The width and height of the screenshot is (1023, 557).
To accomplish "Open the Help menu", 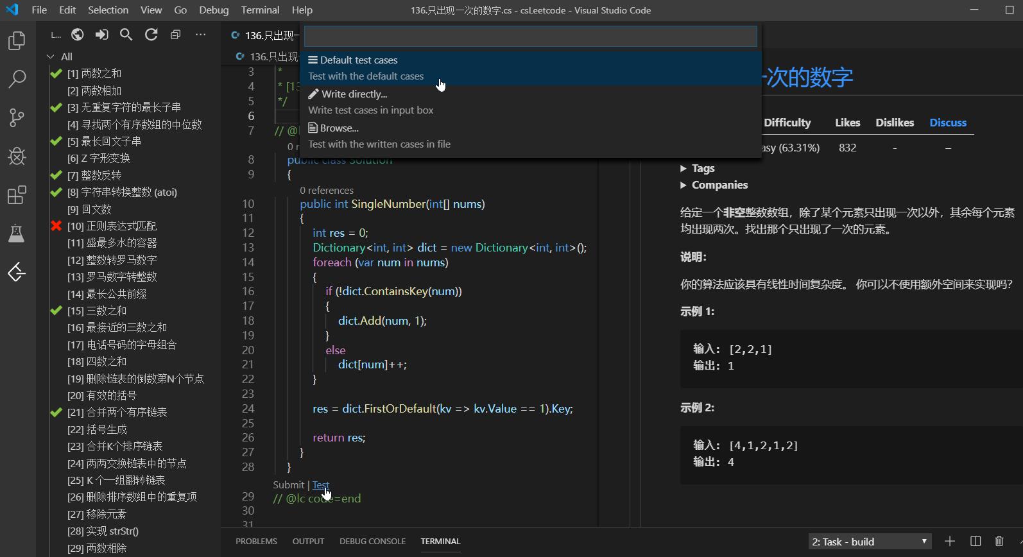I will 302,10.
